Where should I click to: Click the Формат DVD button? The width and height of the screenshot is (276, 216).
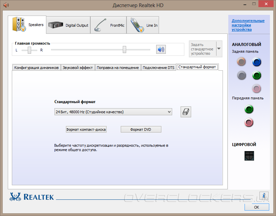pyautogui.click(x=141, y=129)
